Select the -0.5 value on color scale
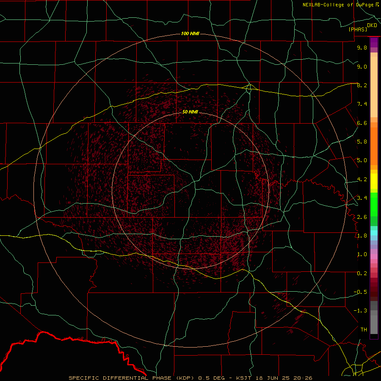 pyautogui.click(x=360, y=292)
